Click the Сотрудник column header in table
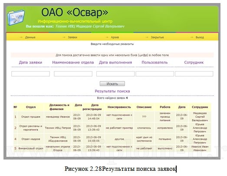The width and height of the screenshot is (227, 176). (200, 107)
